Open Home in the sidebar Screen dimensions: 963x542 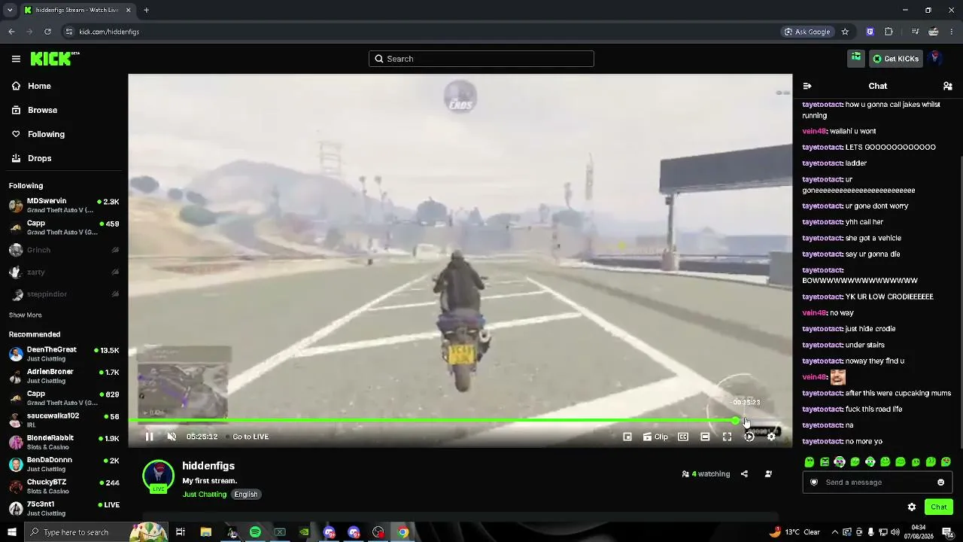click(x=32, y=86)
